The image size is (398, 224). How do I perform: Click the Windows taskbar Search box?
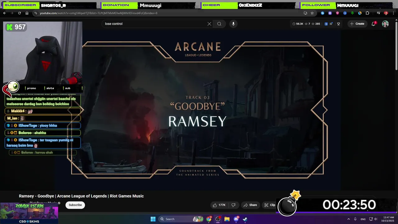(x=181, y=219)
